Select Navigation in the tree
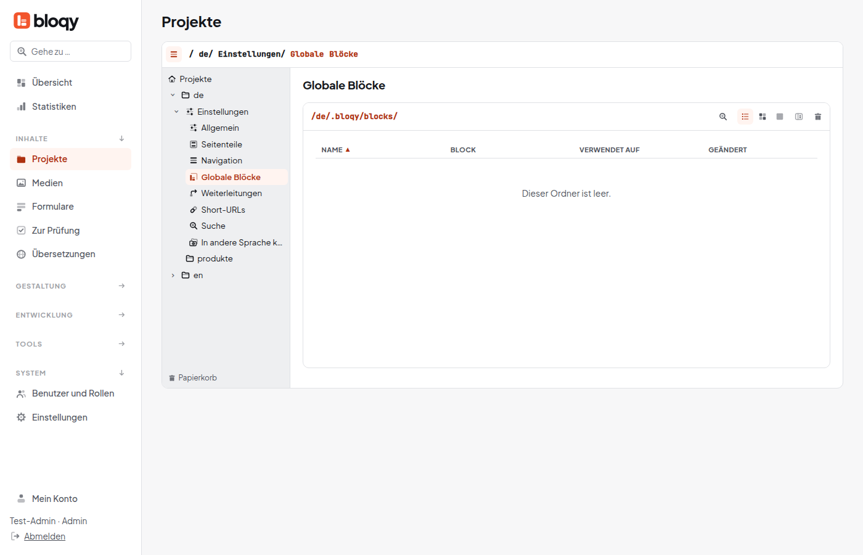Image resolution: width=863 pixels, height=555 pixels. click(237, 161)
